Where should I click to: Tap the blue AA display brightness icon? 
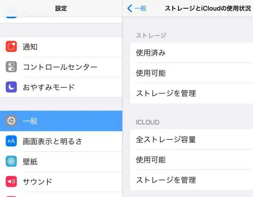click(11, 141)
